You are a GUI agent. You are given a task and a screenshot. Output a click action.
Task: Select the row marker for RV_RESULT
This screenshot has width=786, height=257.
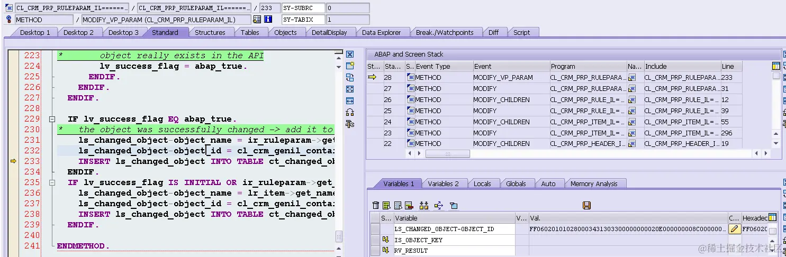375,250
